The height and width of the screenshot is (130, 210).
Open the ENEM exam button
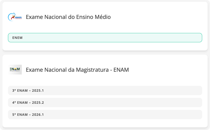[105, 38]
